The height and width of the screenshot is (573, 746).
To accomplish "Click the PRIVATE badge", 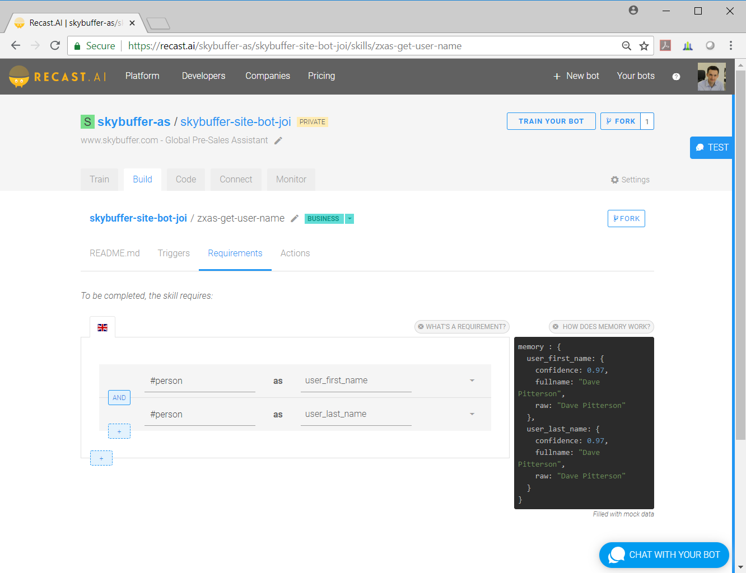I will point(313,122).
